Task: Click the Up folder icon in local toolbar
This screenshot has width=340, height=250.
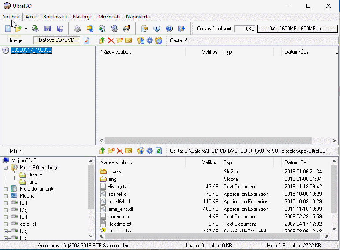Action: [102, 151]
